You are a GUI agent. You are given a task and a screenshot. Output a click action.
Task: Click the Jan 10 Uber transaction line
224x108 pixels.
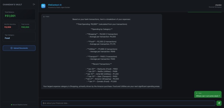[x=101, y=76]
